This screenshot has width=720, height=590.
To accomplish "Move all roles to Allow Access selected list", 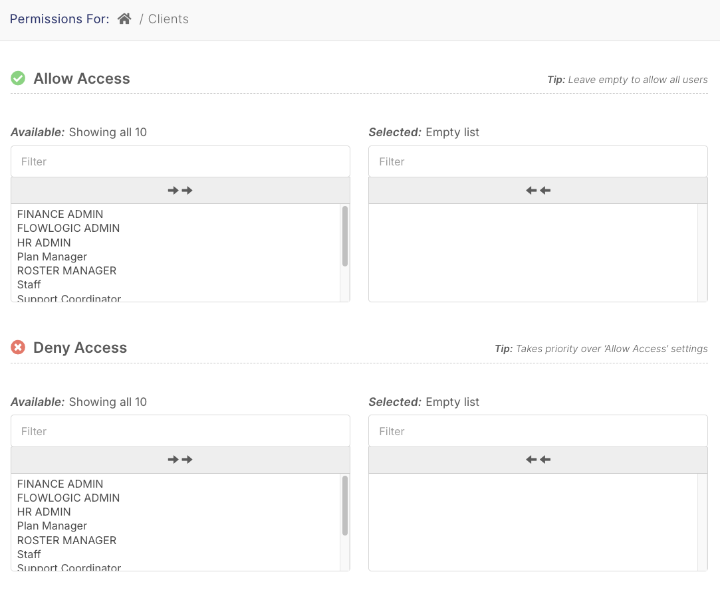I will point(180,191).
